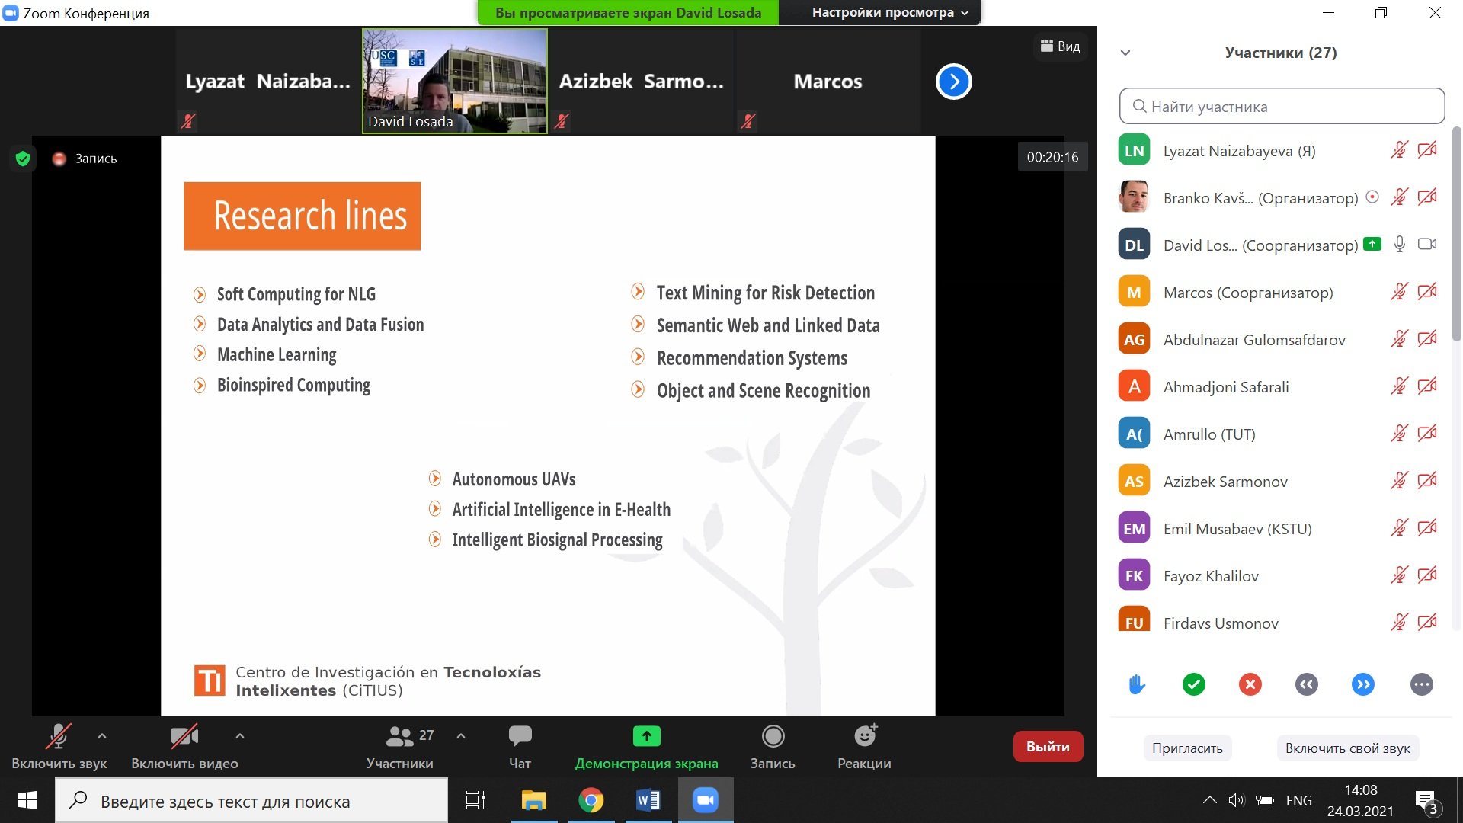This screenshot has height=823, width=1463.
Task: Open the notification center icon
Action: [x=1426, y=802]
